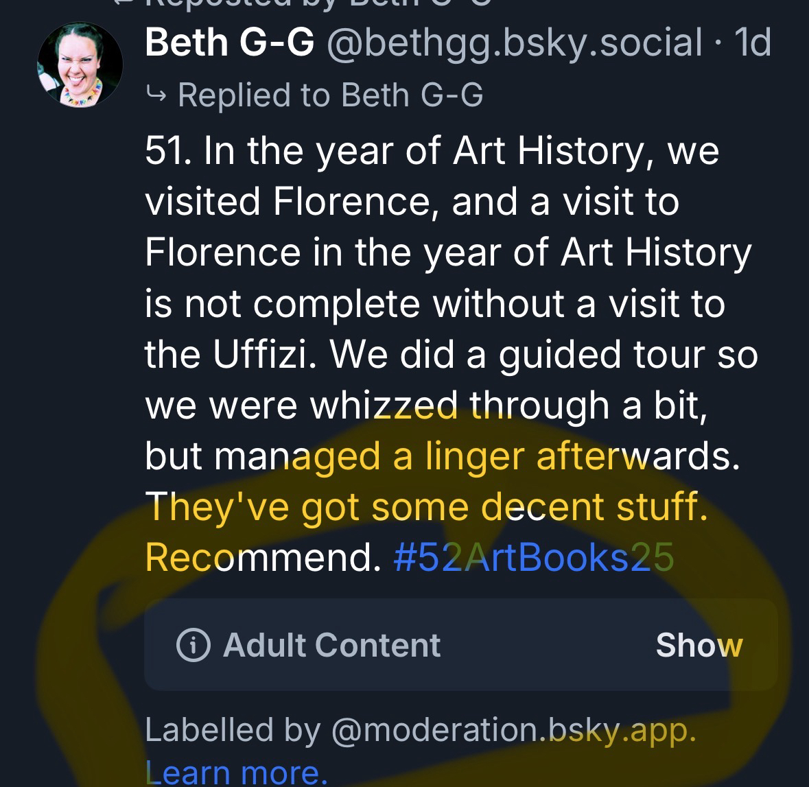Open the post starting "51. In the year"
Image resolution: width=809 pixels, height=787 pixels.
point(432,151)
